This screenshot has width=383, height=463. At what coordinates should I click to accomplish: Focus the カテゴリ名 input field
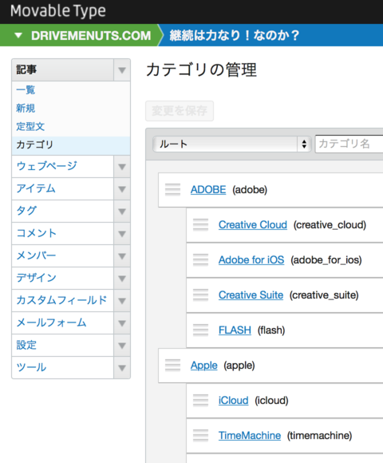click(349, 144)
